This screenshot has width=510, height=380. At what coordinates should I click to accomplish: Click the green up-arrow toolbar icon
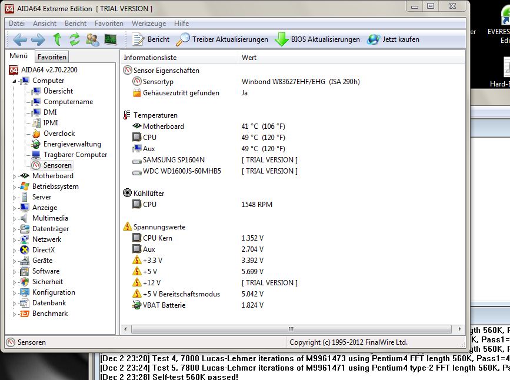(57, 39)
